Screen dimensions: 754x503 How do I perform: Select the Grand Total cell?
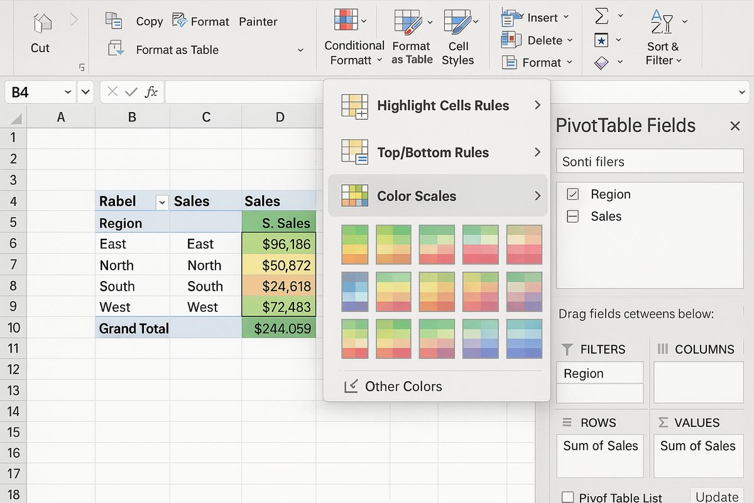pyautogui.click(x=133, y=328)
